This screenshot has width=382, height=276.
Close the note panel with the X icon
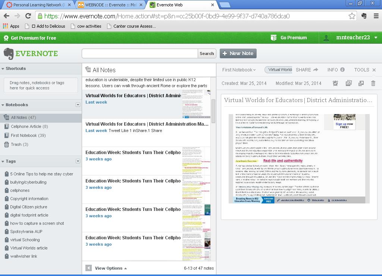pyautogui.click(x=374, y=70)
